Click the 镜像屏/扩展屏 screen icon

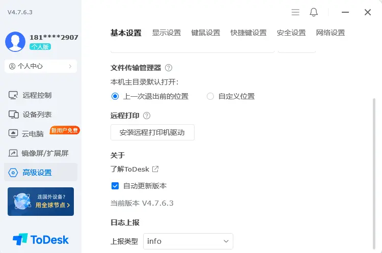click(x=13, y=153)
